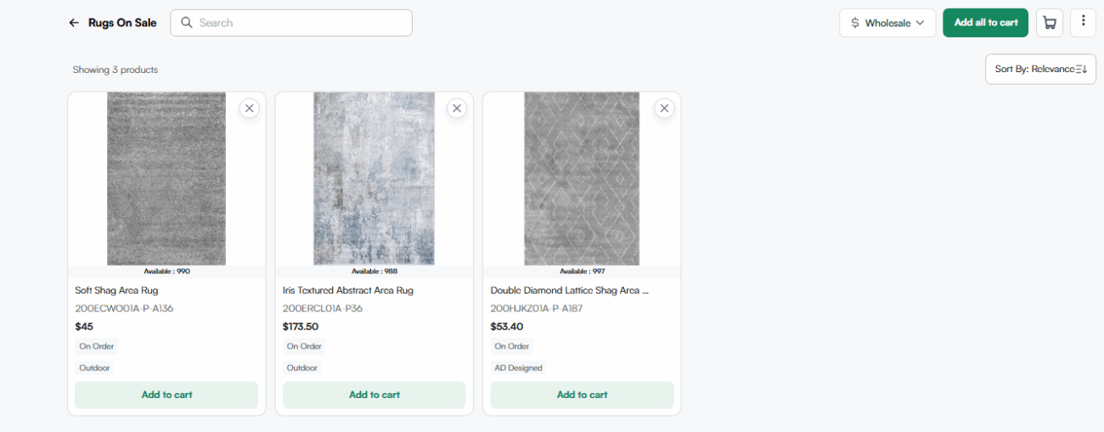This screenshot has height=432, width=1104.
Task: Open the Sort By Relevance dropdown
Action: tap(1040, 69)
